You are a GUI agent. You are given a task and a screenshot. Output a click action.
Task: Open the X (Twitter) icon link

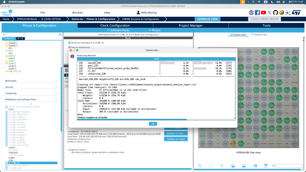pos(269,13)
